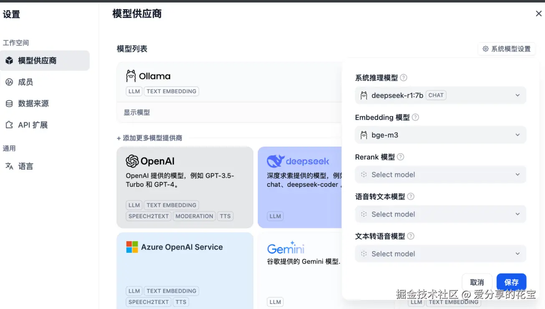Click the database icon beside 数据来源

click(x=9, y=104)
